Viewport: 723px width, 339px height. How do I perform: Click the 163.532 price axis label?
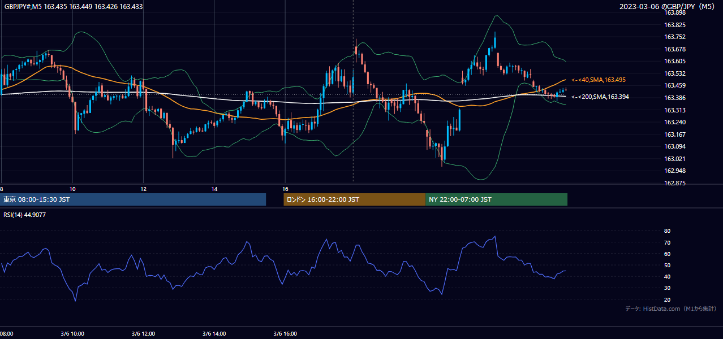click(675, 73)
